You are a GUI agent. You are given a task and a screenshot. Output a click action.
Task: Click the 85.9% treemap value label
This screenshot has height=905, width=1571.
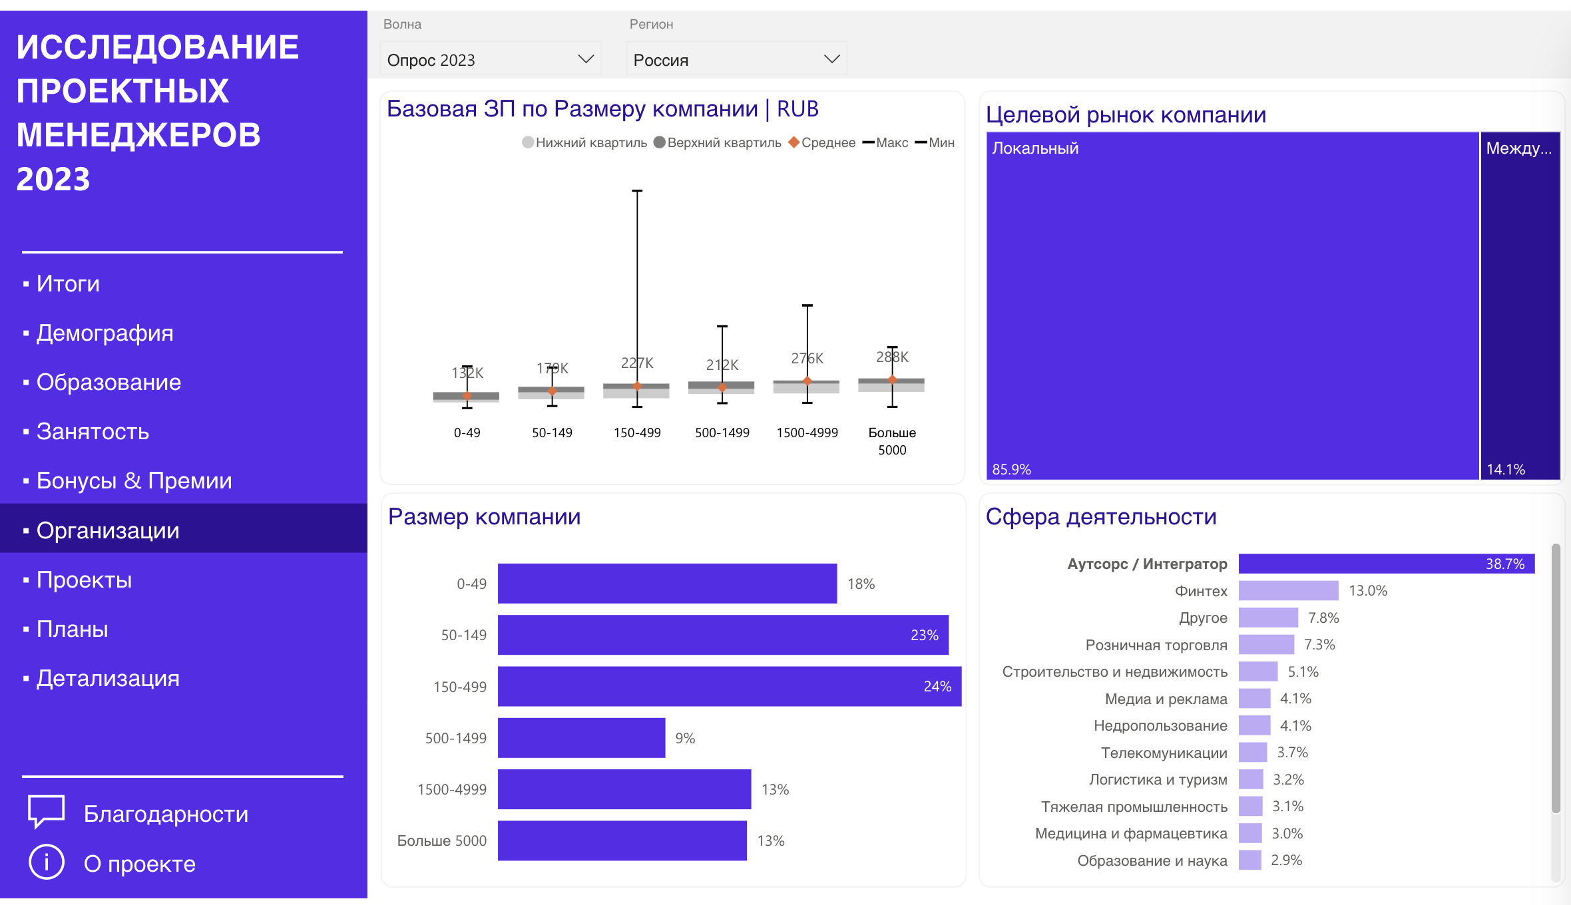[x=1012, y=469]
